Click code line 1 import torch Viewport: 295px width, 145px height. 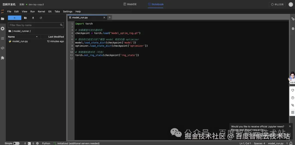pyautogui.click(x=84, y=24)
